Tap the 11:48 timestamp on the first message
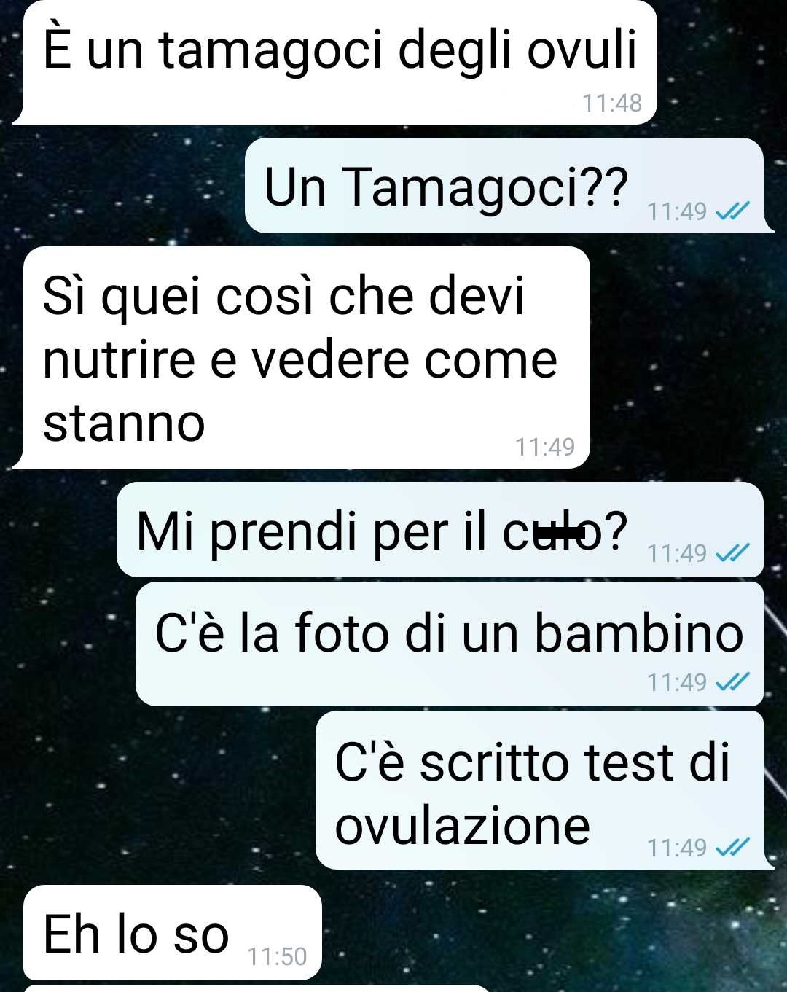 (612, 104)
